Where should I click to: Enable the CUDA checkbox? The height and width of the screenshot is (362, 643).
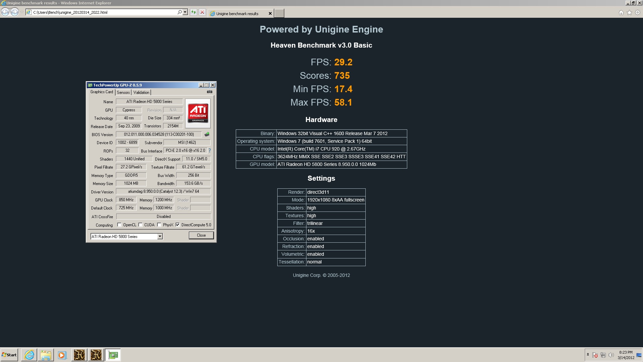click(140, 225)
